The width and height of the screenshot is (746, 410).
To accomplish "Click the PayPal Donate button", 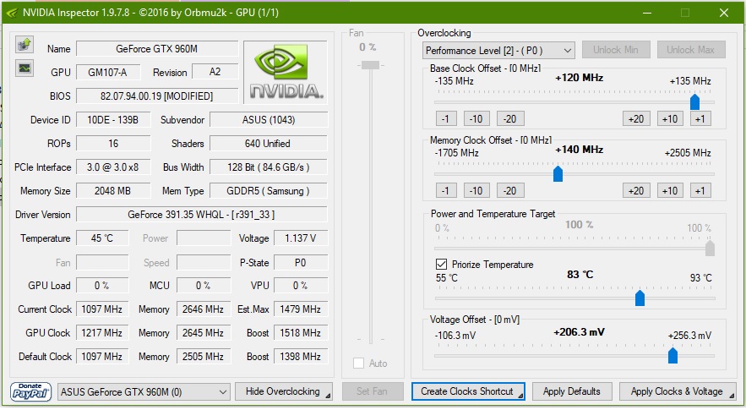I will pyautogui.click(x=30, y=392).
